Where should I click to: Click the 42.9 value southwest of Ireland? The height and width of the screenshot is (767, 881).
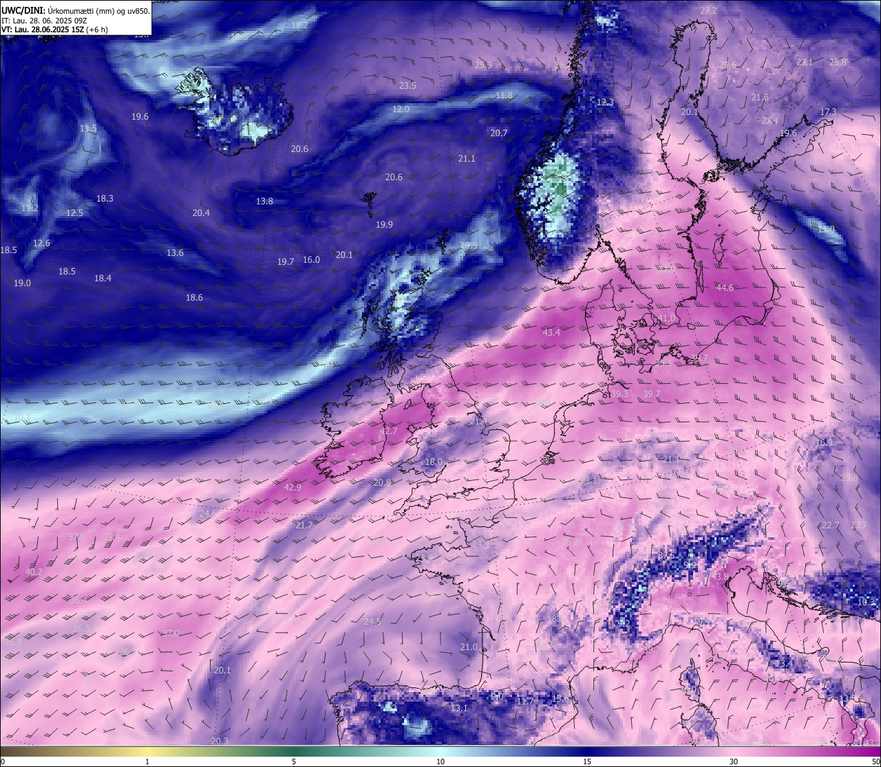pyautogui.click(x=293, y=487)
